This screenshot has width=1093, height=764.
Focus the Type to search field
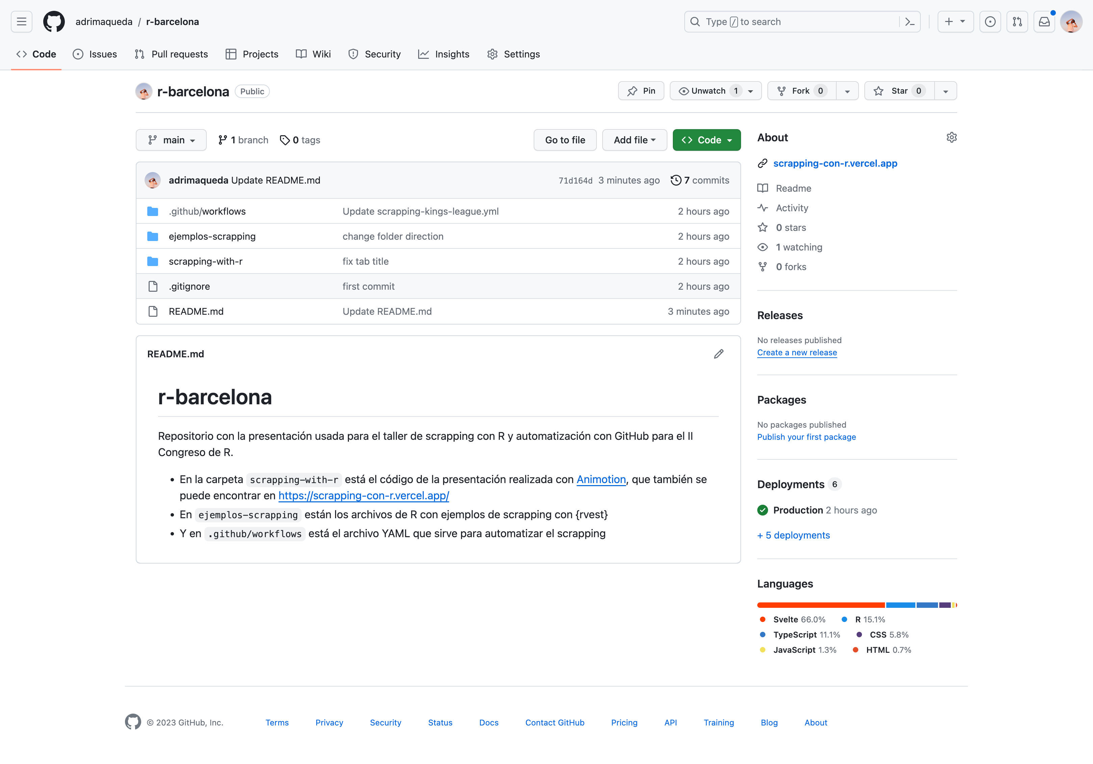[792, 21]
